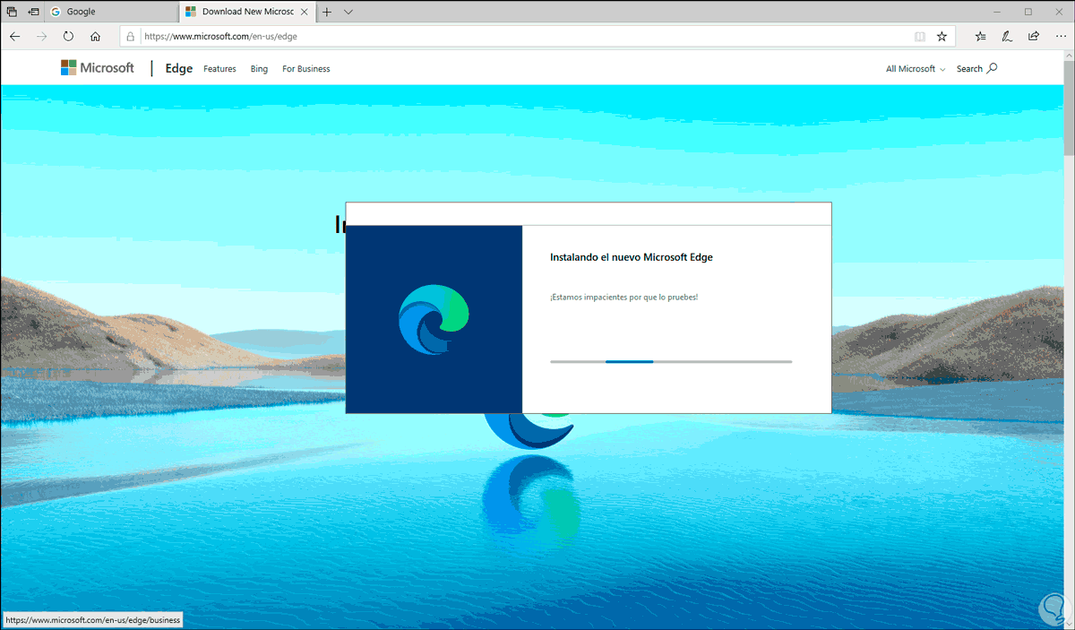This screenshot has width=1075, height=630.
Task: Add page to favorites with star icon
Action: (x=942, y=37)
